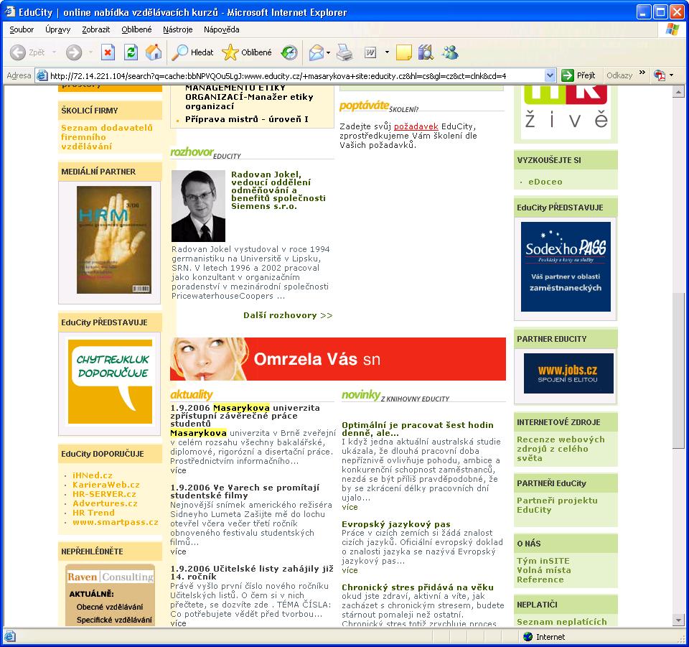Click the page icon in the status bar

coord(9,636)
